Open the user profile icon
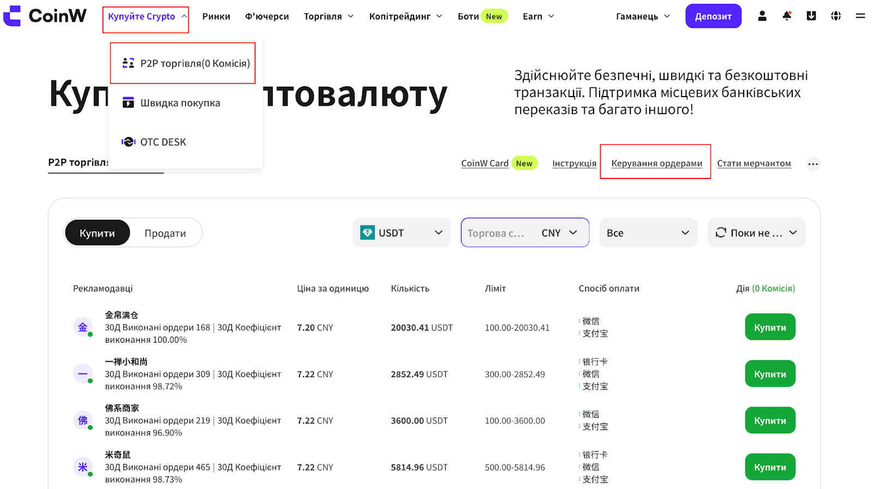 click(x=762, y=16)
